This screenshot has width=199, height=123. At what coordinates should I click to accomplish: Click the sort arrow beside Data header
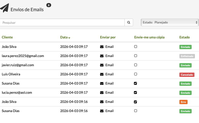[x=69, y=38]
